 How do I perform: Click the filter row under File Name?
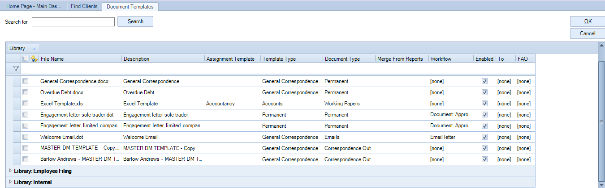point(80,69)
